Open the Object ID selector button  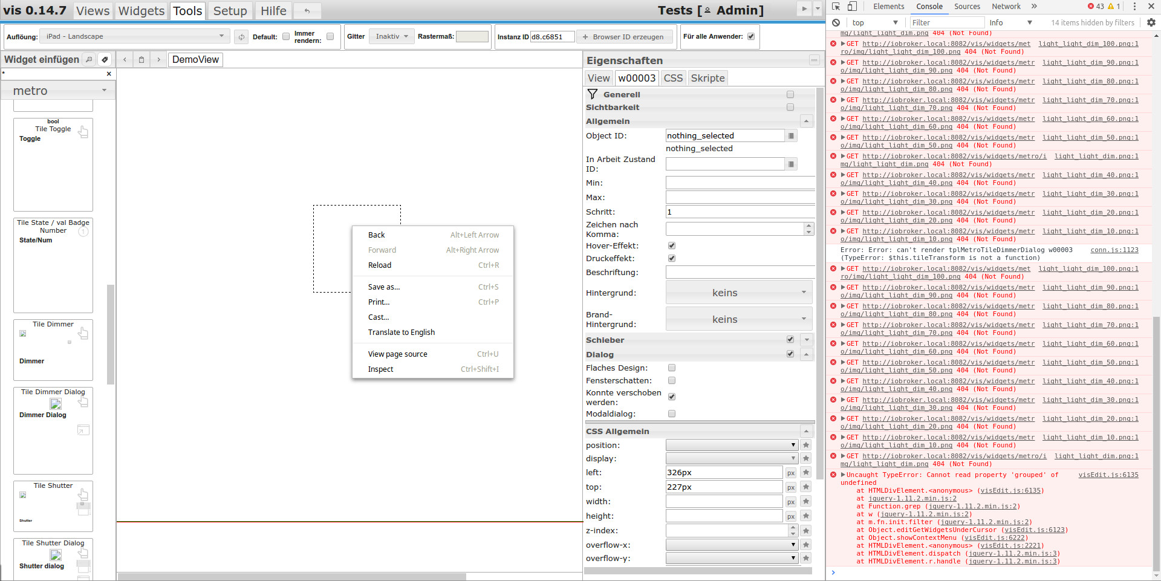tap(791, 136)
